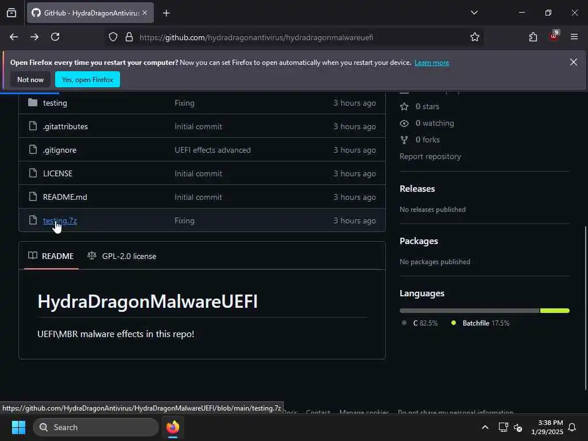Open the Releases section heading
The image size is (588, 441).
417,188
